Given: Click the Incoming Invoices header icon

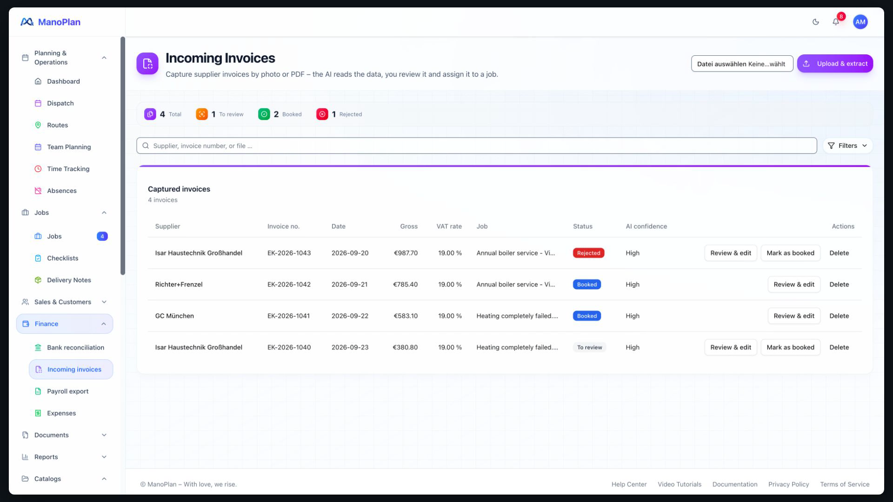Looking at the screenshot, I should (147, 63).
